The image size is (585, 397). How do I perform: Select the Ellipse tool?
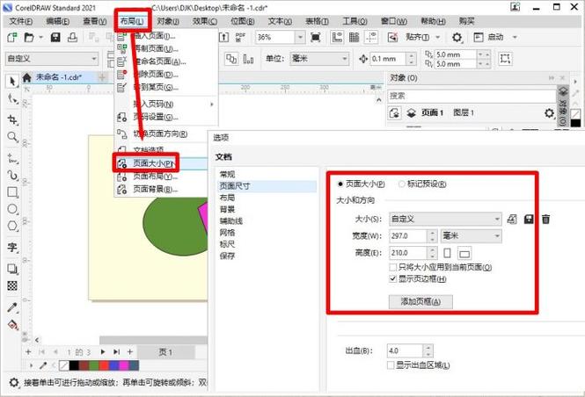12,209
